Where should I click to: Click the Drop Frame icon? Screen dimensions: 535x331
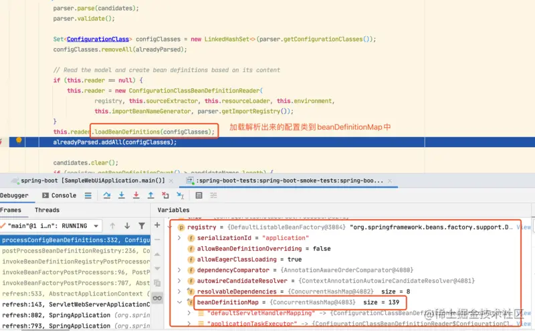pos(165,195)
